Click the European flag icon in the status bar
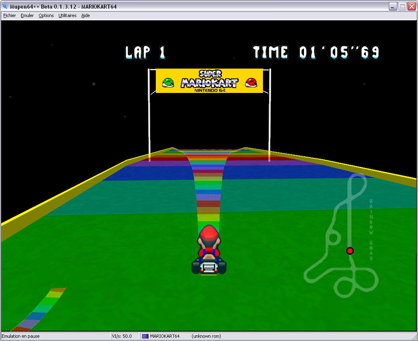 [145, 336]
